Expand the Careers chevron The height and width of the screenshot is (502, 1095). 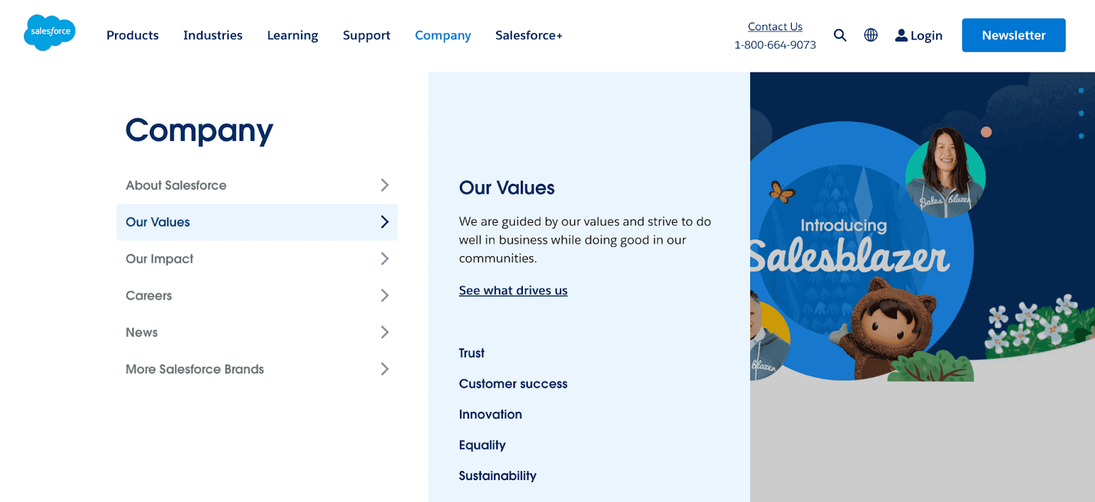click(x=385, y=295)
